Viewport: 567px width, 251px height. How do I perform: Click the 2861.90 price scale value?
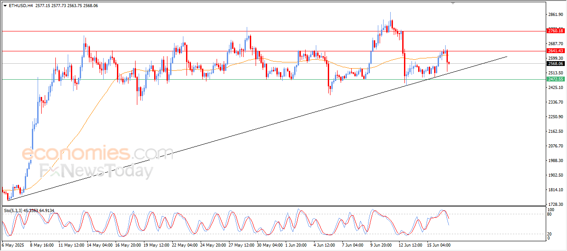pyautogui.click(x=555, y=15)
